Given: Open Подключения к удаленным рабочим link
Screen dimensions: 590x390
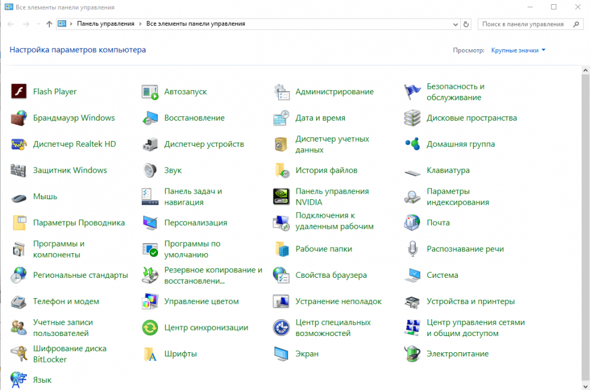Looking at the screenshot, I should point(334,221).
